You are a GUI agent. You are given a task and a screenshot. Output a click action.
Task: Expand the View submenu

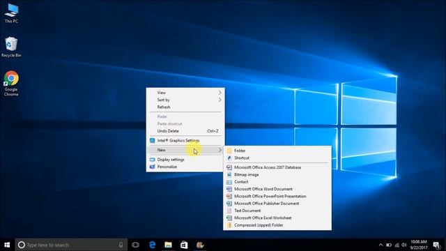tap(185, 93)
